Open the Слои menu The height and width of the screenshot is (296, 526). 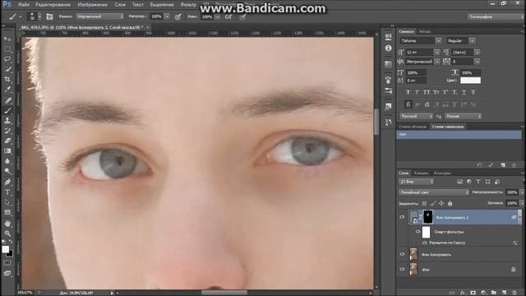120,5
